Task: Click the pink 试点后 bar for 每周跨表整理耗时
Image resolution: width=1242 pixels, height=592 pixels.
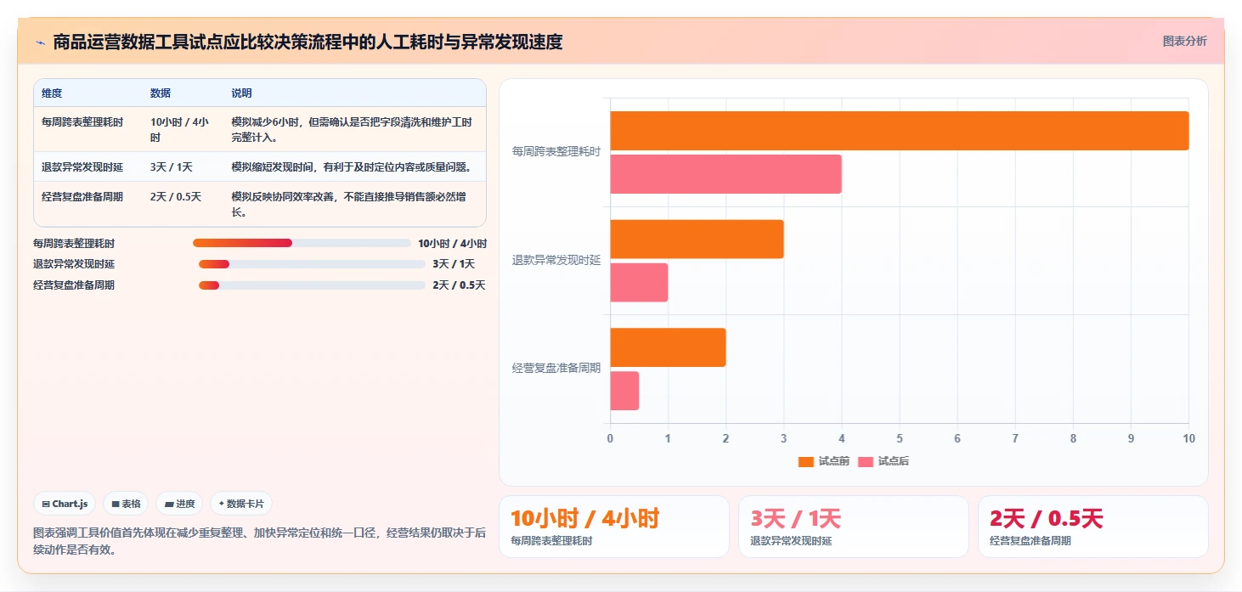Action: click(726, 174)
